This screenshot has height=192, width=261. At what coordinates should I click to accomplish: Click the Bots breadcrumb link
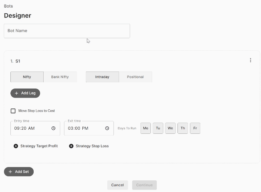[8, 6]
